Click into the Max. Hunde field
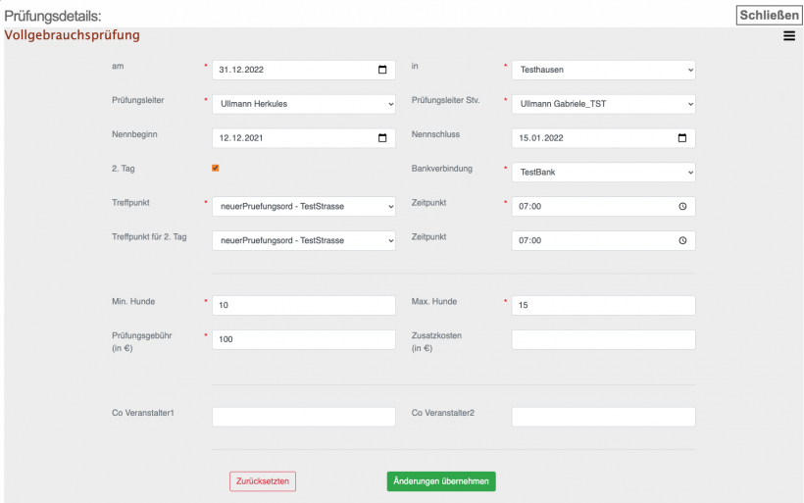 [603, 306]
